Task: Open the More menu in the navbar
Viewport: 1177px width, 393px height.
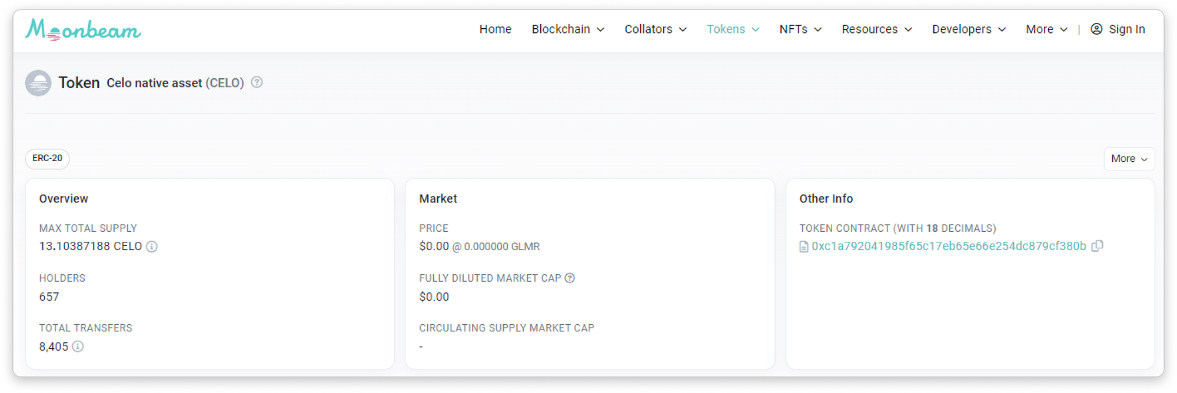Action: 1046,29
